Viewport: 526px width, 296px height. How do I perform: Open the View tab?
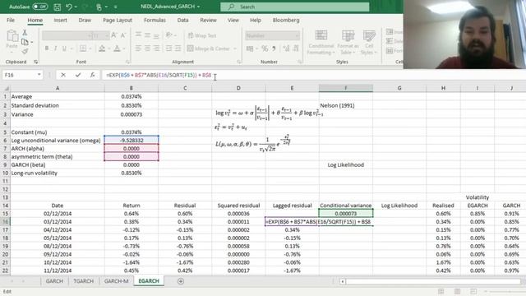point(233,20)
